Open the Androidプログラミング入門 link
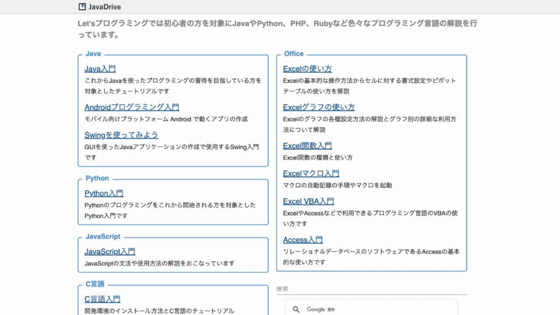Image resolution: width=560 pixels, height=315 pixels. (131, 107)
